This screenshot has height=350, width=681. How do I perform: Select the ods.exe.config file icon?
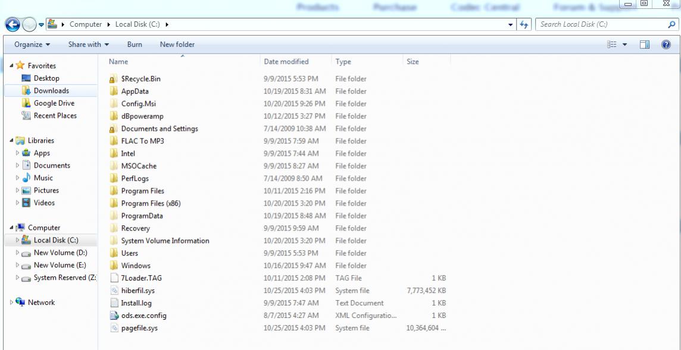click(115, 316)
